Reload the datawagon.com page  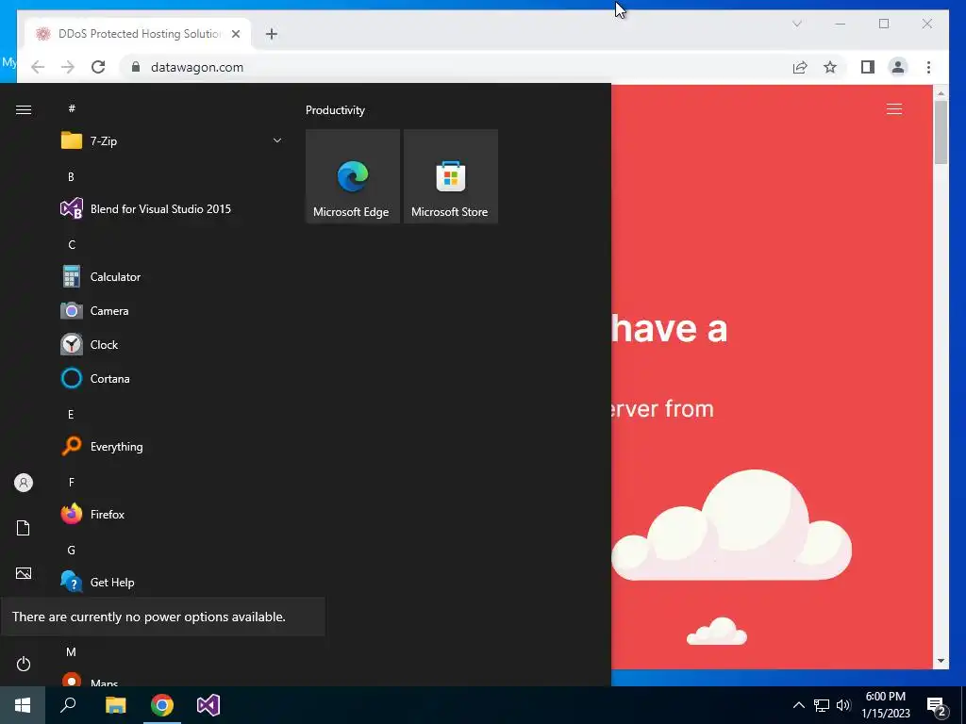98,67
